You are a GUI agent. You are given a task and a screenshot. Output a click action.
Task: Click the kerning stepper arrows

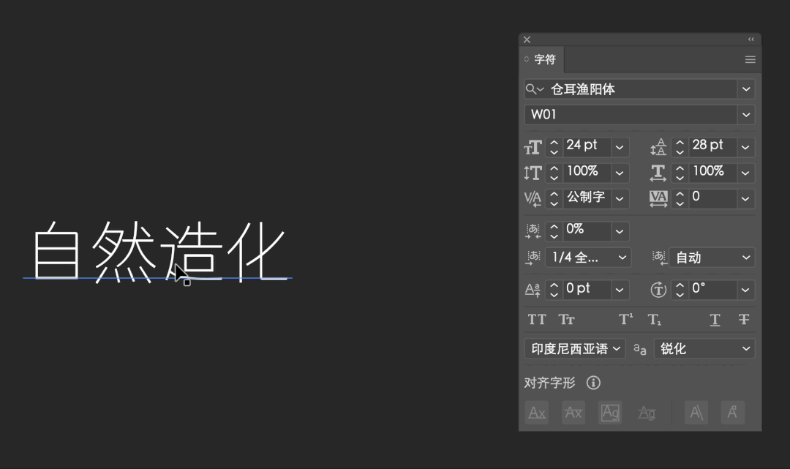point(554,198)
